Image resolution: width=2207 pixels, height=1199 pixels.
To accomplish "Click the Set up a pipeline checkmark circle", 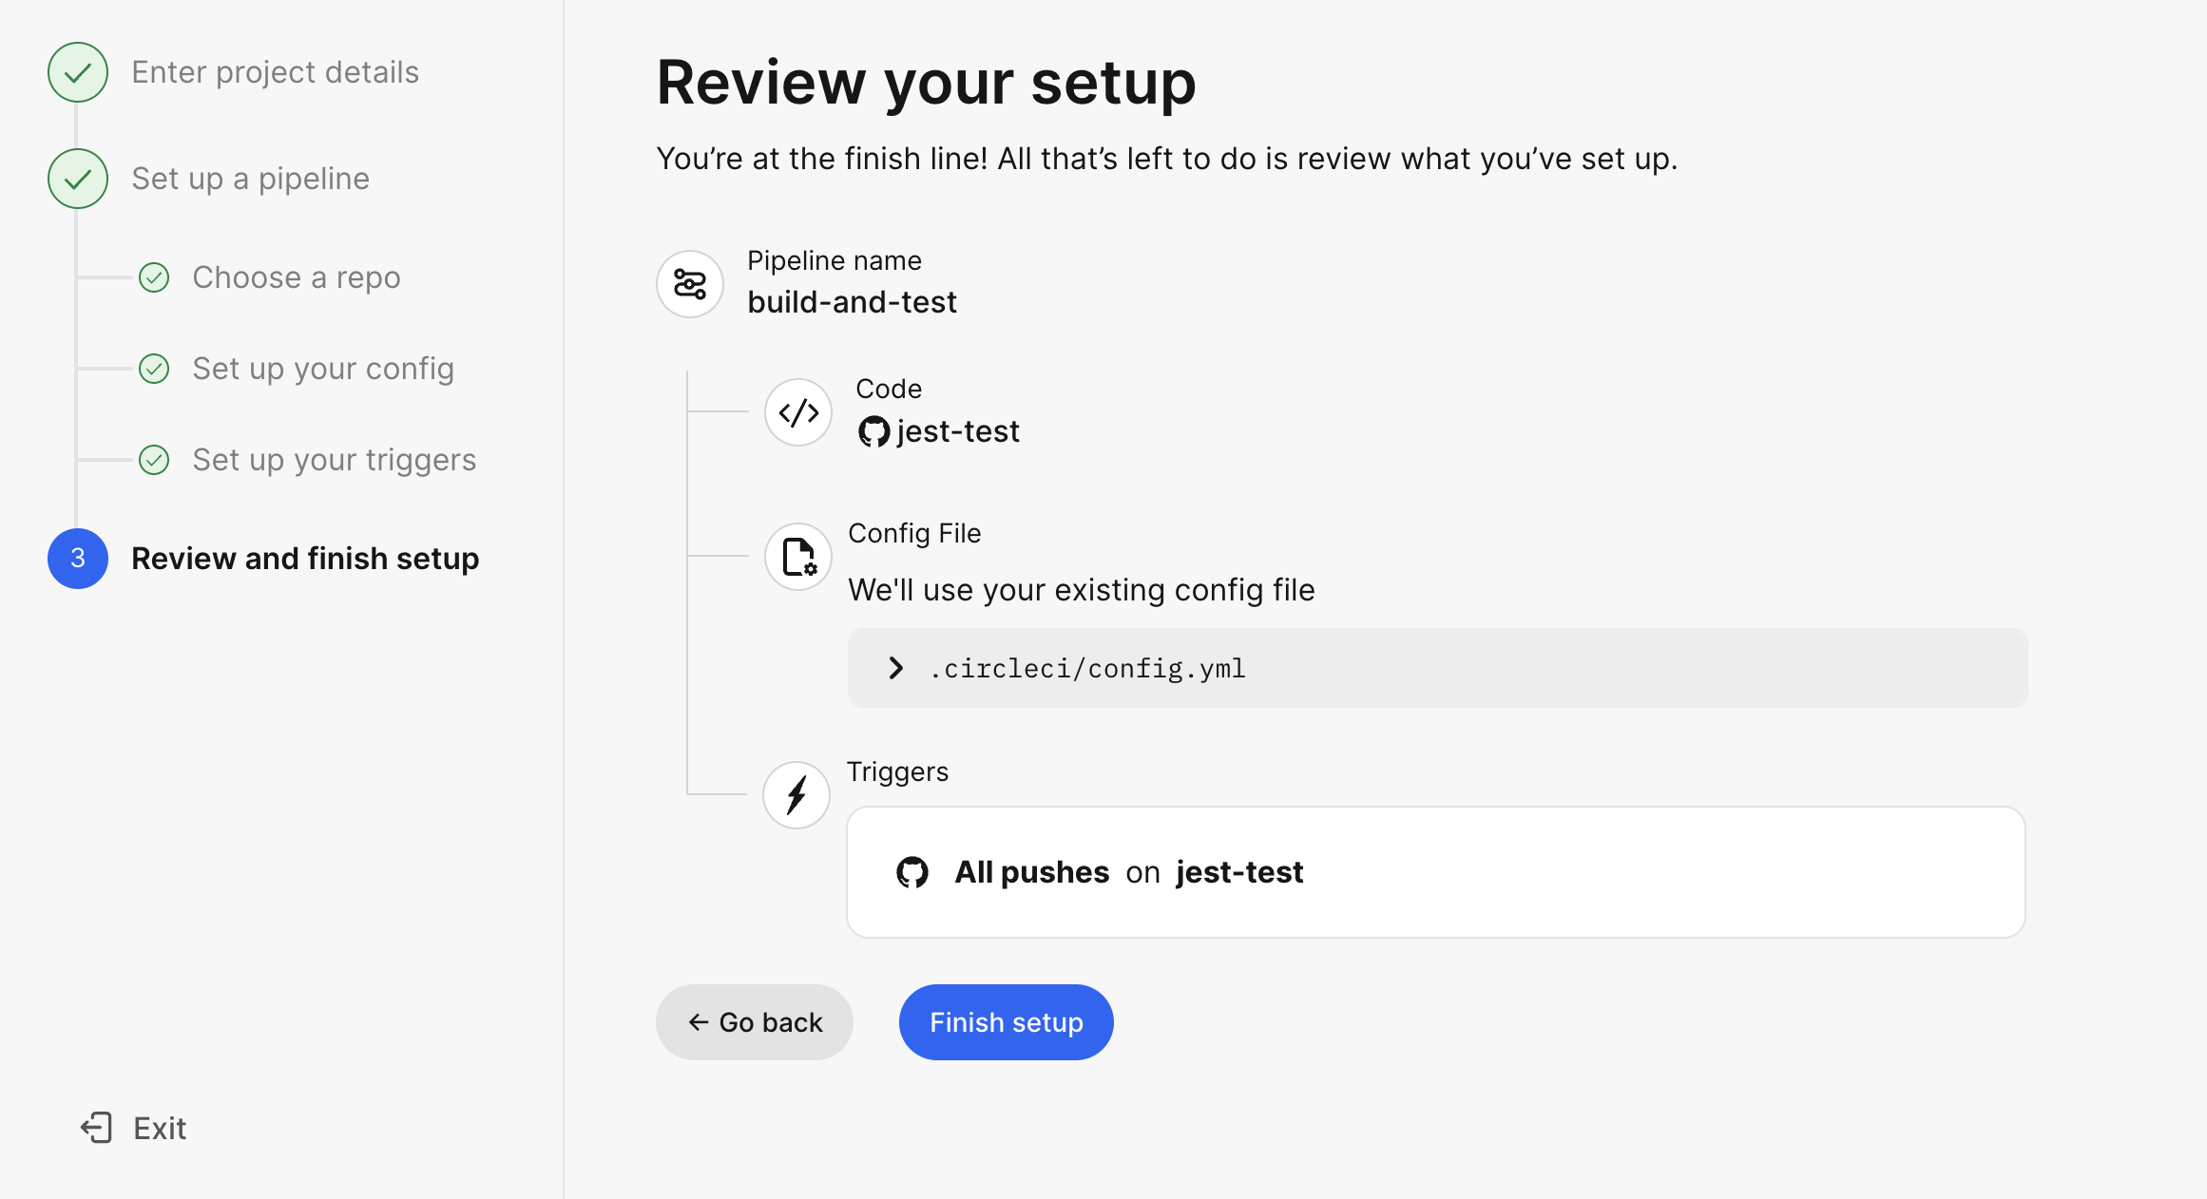I will click(78, 179).
